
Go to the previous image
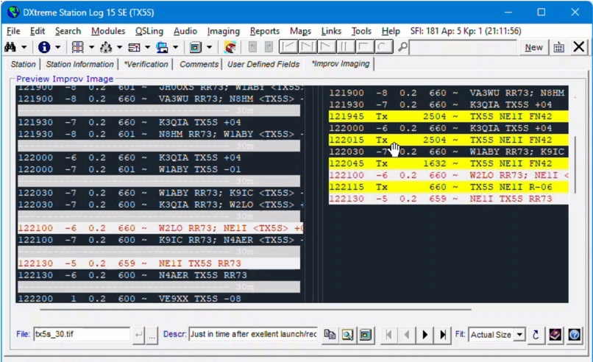[x=407, y=335]
